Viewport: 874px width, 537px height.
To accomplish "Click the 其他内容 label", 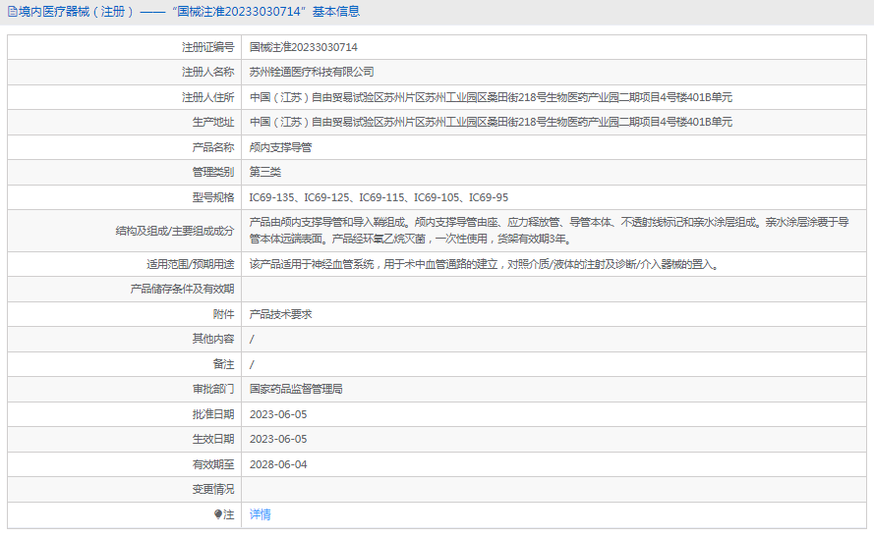I will [x=213, y=339].
